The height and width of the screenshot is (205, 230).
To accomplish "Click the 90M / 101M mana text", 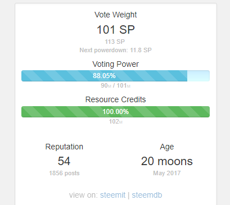I will click(116, 85).
